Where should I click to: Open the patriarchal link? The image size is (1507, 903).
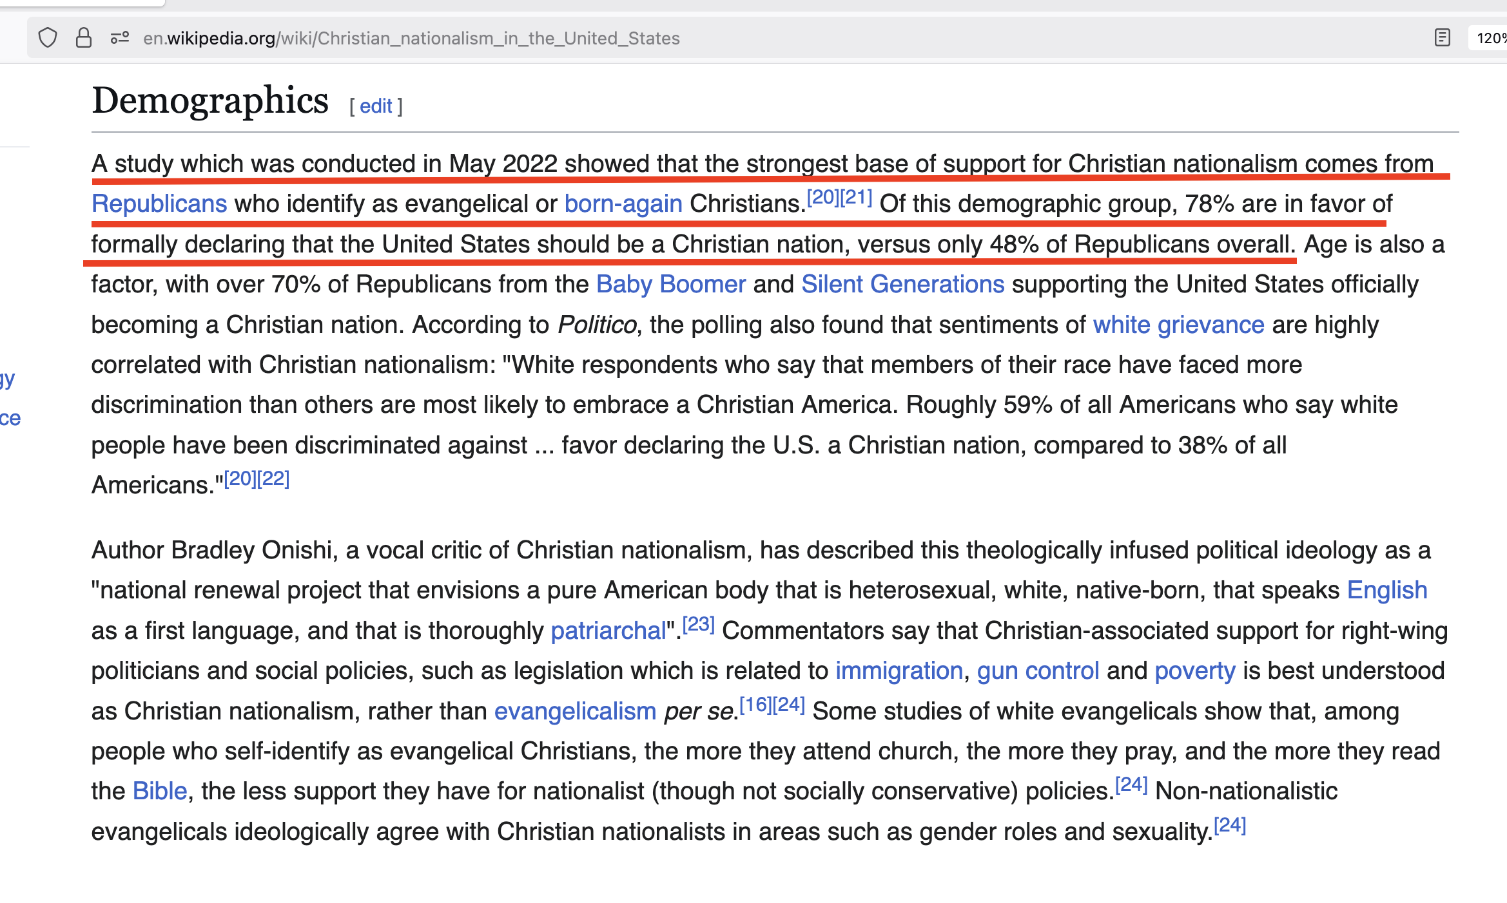608,631
